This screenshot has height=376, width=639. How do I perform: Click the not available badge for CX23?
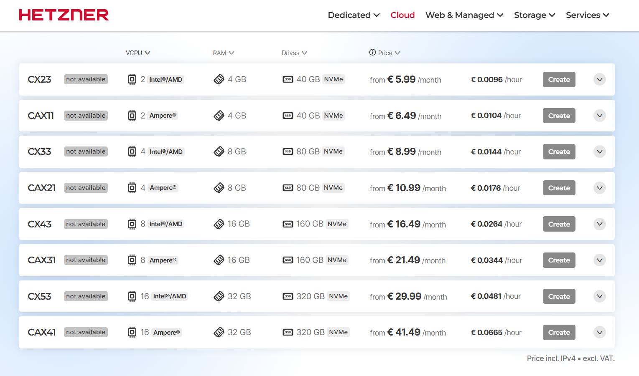86,79
